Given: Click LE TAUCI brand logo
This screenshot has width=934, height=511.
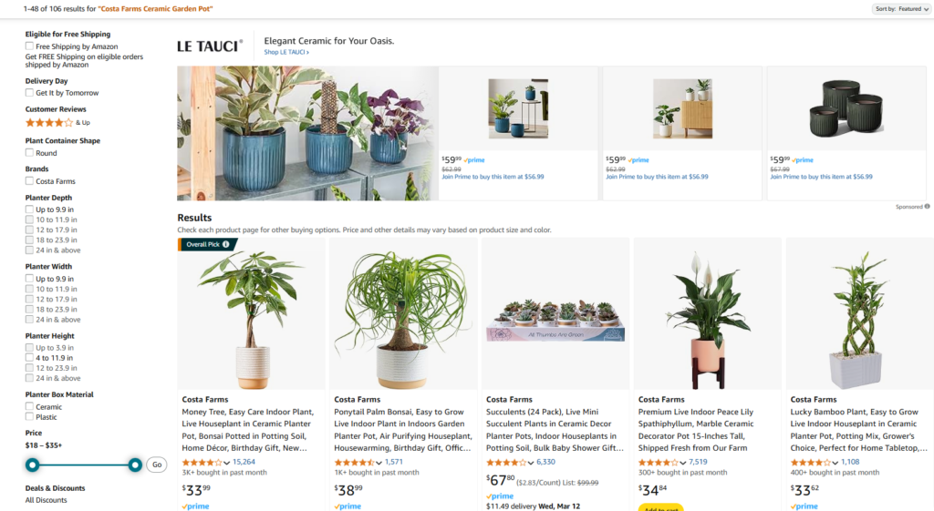Looking at the screenshot, I should coord(210,46).
